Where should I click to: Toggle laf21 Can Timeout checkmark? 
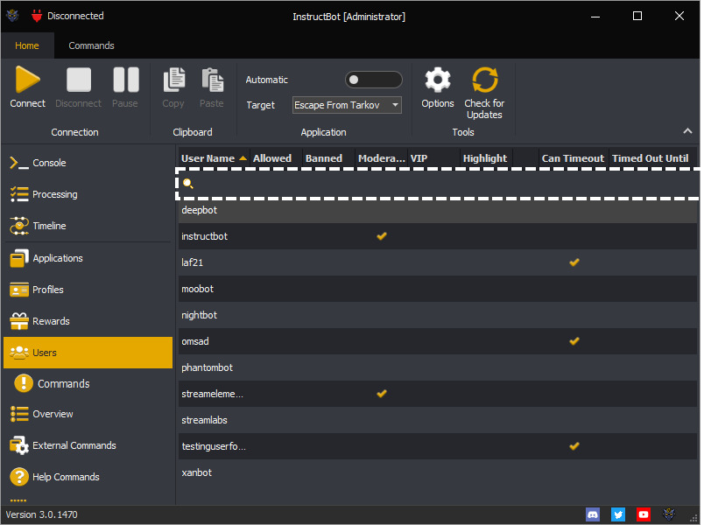pyautogui.click(x=574, y=262)
